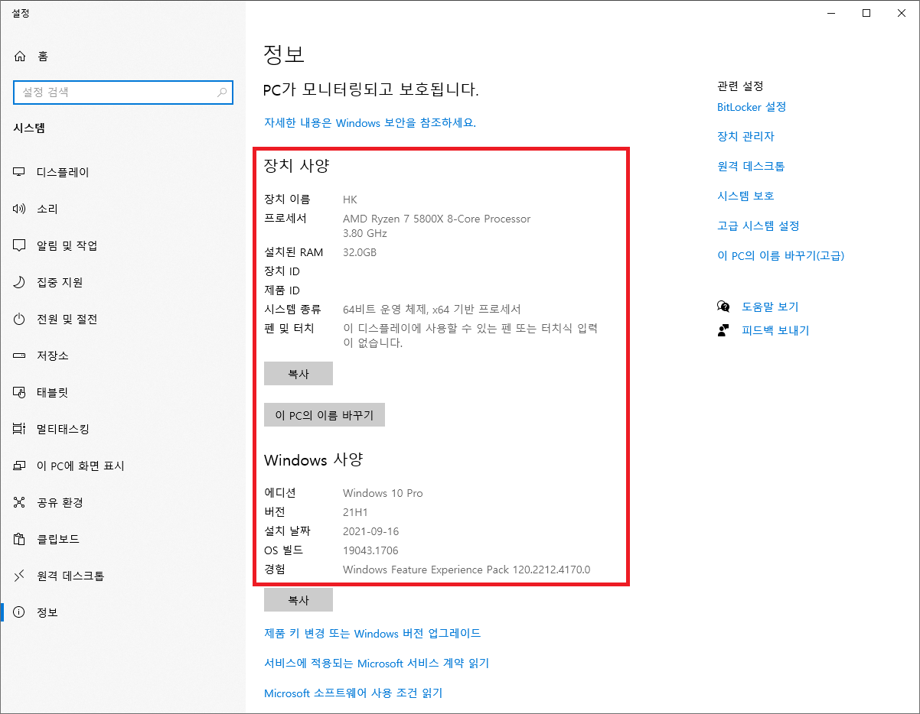Viewport: 920px width, 714px height.
Task: Click device name value HK
Action: (350, 200)
